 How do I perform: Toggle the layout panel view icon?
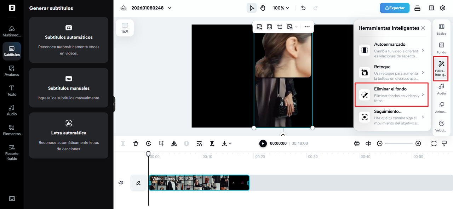click(431, 8)
